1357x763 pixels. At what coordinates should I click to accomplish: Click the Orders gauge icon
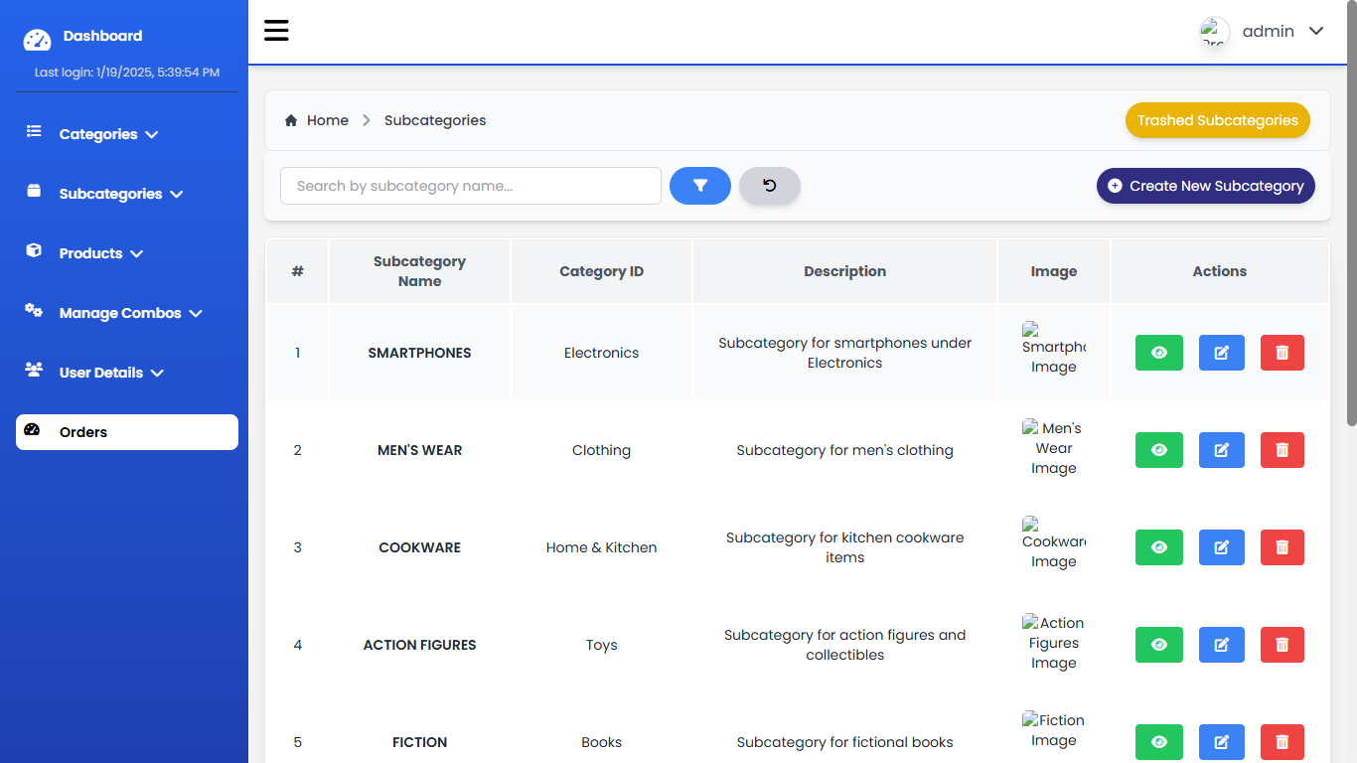[x=32, y=430]
